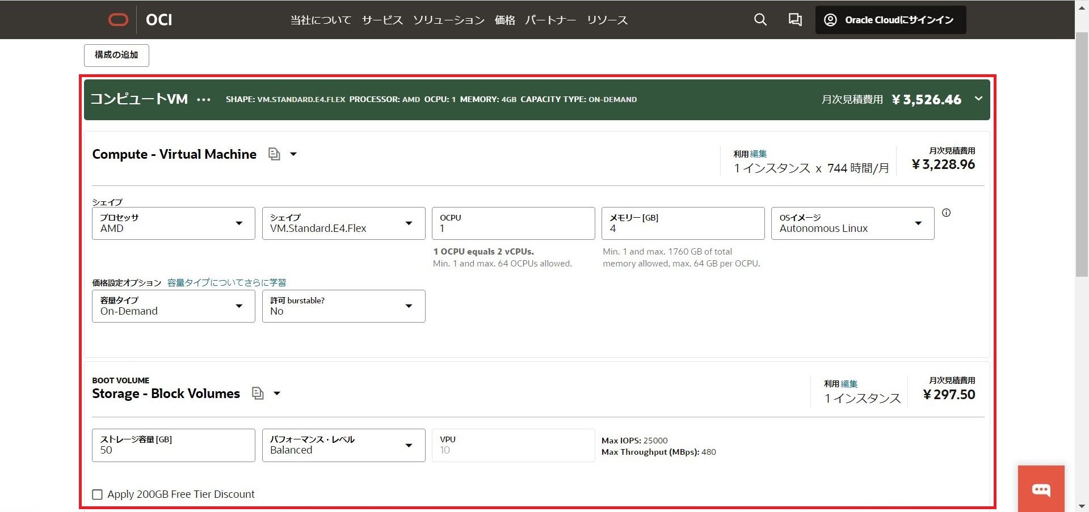This screenshot has width=1089, height=512.
Task: Open the chat contact icon in header
Action: 794,20
